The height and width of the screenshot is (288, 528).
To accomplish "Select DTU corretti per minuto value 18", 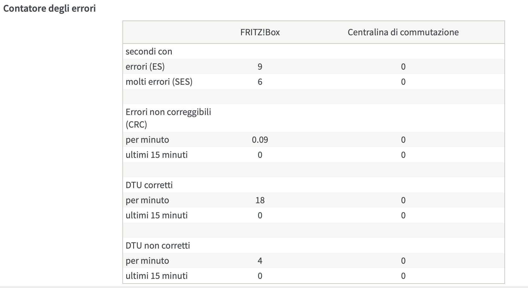I will pyautogui.click(x=260, y=200).
